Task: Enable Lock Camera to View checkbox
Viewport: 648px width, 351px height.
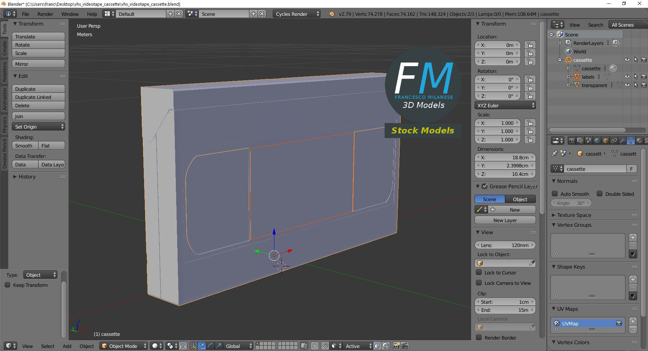Action: [x=479, y=283]
